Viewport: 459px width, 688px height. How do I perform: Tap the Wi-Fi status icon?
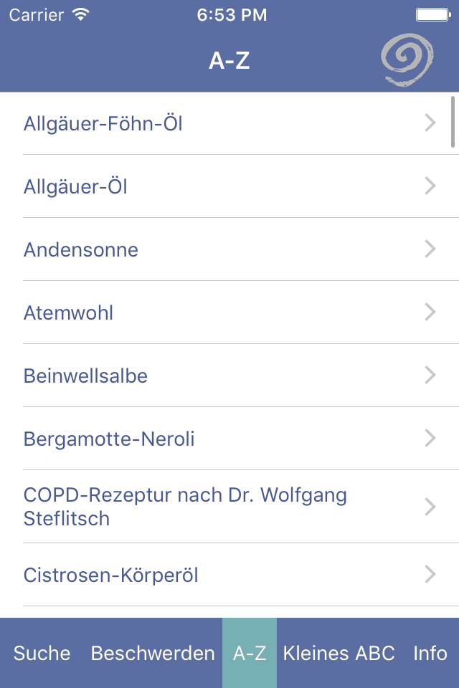81,15
